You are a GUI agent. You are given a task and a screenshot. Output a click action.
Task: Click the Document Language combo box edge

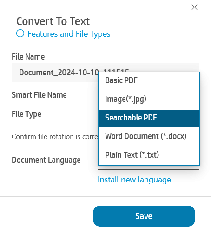pyautogui.click(x=148, y=167)
